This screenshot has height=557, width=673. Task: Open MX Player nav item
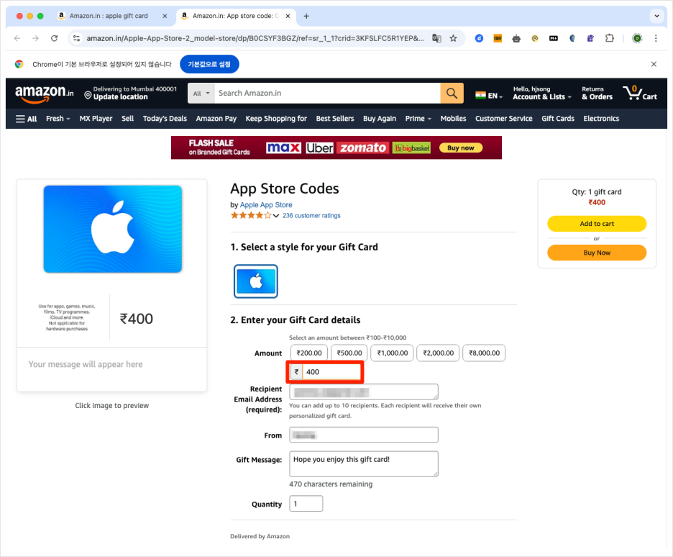96,119
